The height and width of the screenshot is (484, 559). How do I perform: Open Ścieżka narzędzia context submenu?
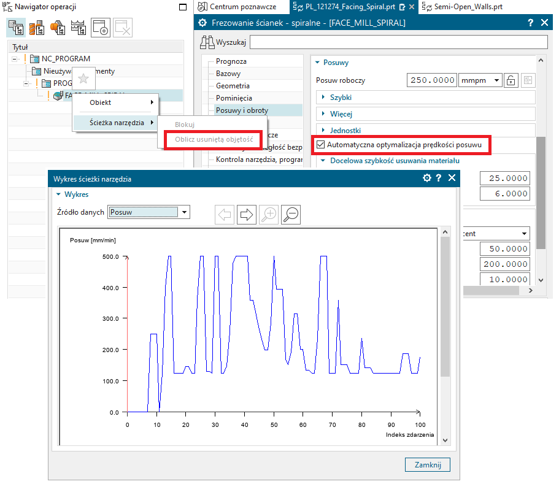tap(115, 123)
